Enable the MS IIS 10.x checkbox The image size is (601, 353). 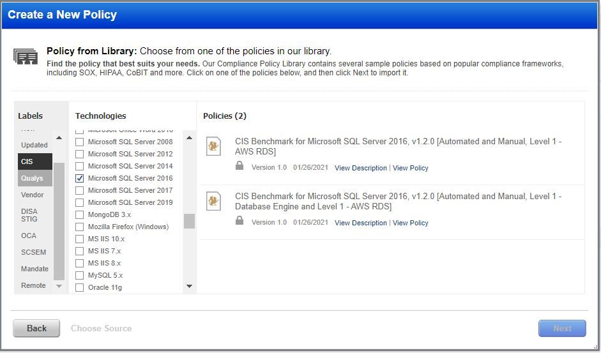(x=79, y=239)
